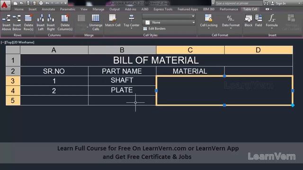
Task: Switch to Parametric ribbon tab
Action: (x=68, y=9)
